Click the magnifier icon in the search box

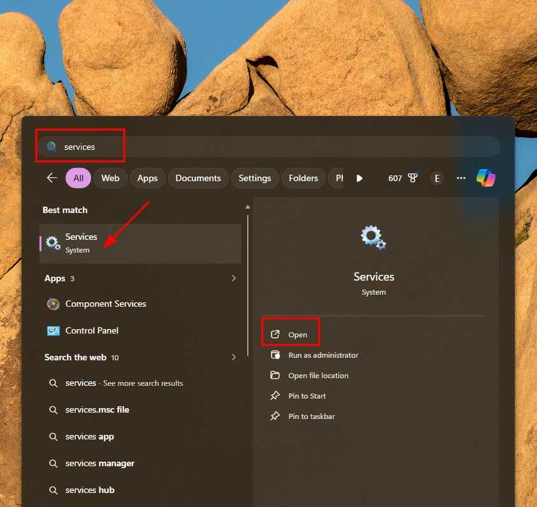click(x=51, y=146)
